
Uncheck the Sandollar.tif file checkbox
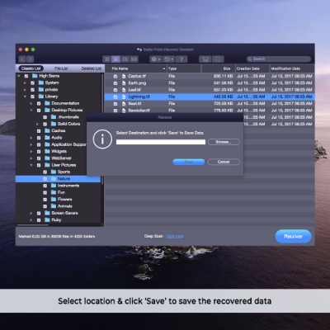point(115,111)
